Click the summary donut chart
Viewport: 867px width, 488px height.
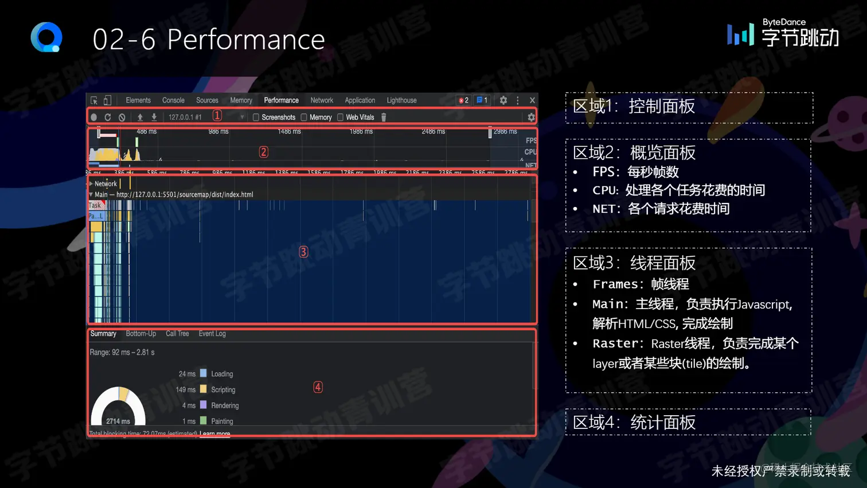tap(118, 407)
